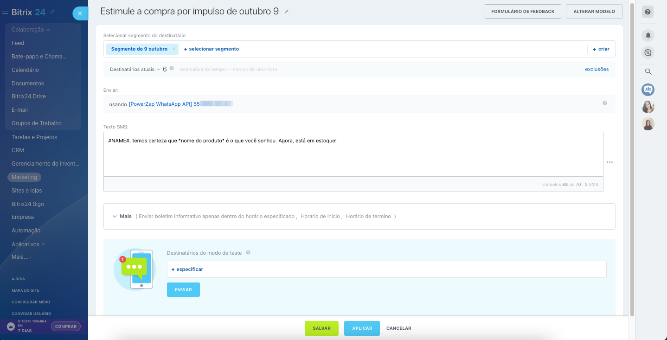Screen dimensions: 667x340
Task: Click the help question mark icon
Action: (648, 12)
